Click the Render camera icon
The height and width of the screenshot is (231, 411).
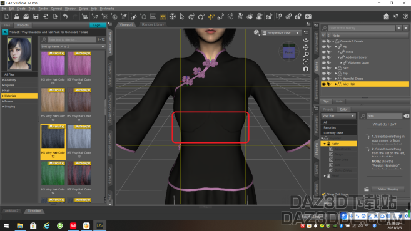308,17
